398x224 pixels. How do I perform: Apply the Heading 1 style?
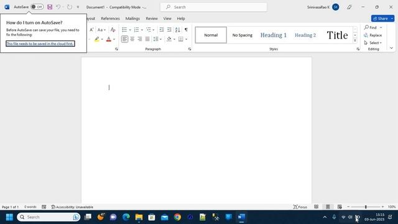pyautogui.click(x=274, y=35)
